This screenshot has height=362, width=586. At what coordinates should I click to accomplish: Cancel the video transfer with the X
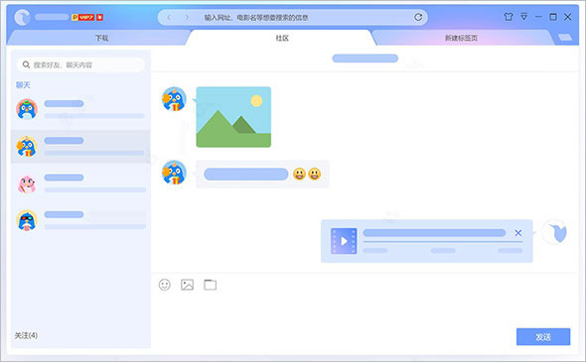(518, 233)
